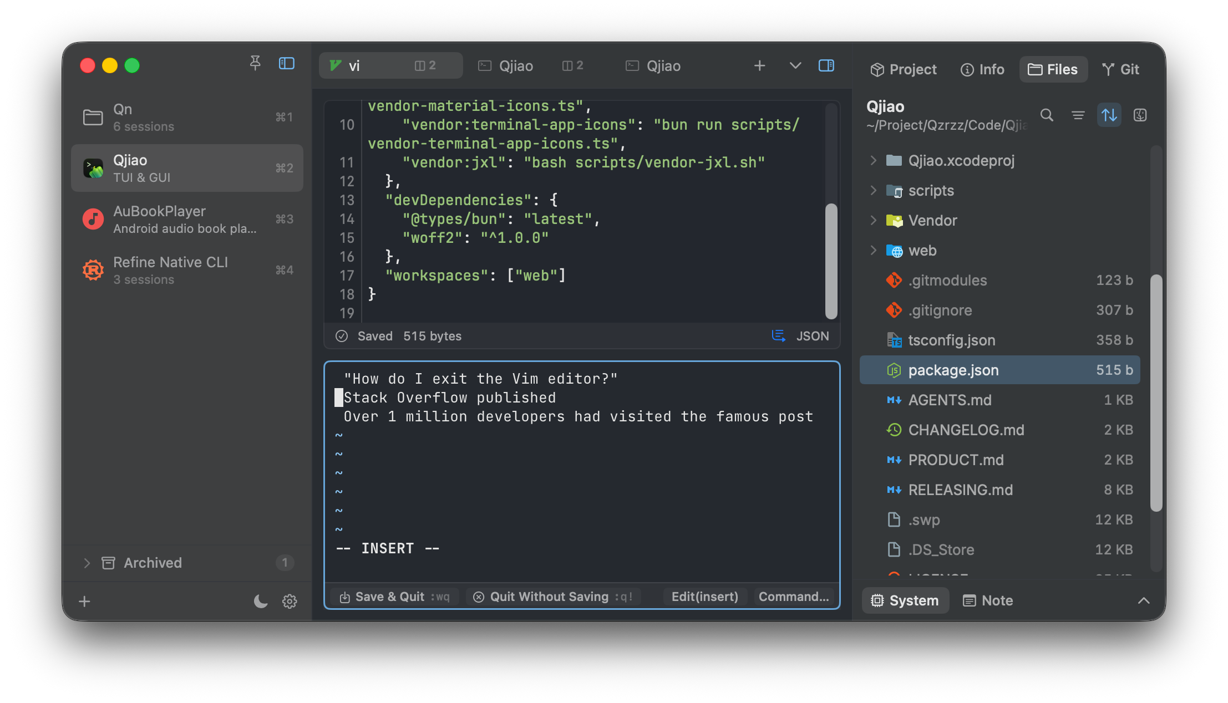
Task: Click the split pane count on vi tab
Action: [x=425, y=65]
